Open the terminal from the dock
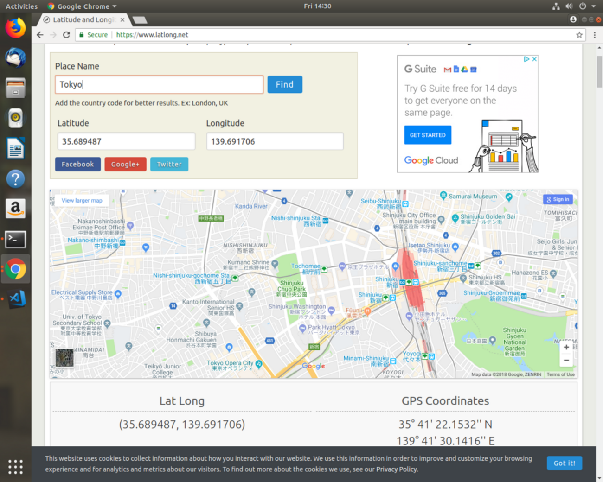The width and height of the screenshot is (603, 482). (x=15, y=239)
